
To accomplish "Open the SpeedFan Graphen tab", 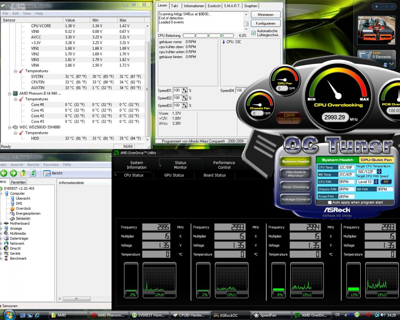I will pos(251,6).
